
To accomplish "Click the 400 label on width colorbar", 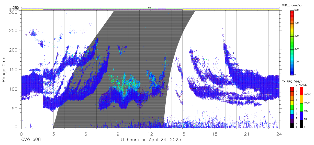I will (x=297, y=23).
